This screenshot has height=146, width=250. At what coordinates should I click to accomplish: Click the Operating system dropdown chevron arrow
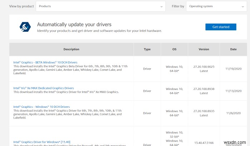[x=242, y=6]
